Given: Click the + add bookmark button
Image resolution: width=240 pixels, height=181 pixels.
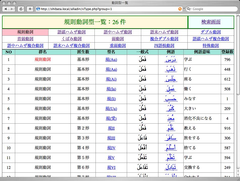Looking at the screenshot, I should (x=30, y=9).
